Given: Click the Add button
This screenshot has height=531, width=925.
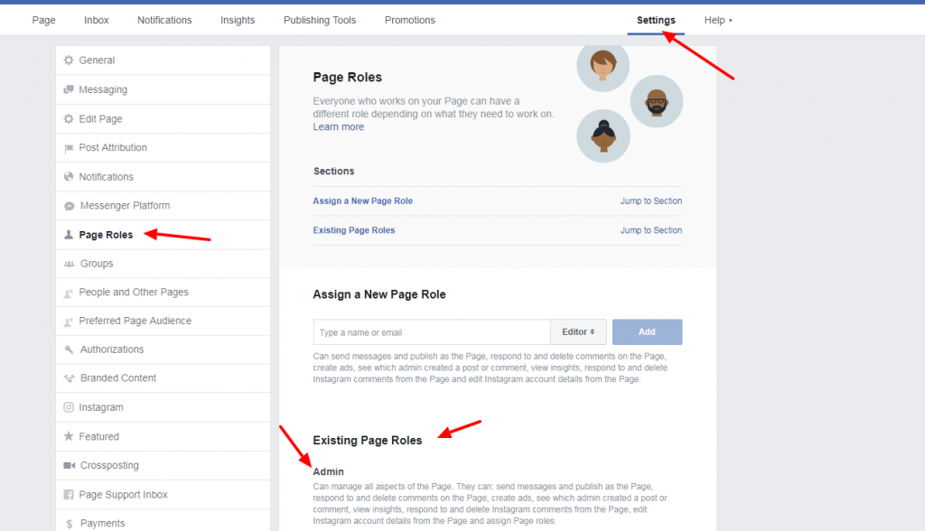Looking at the screenshot, I should [x=647, y=332].
